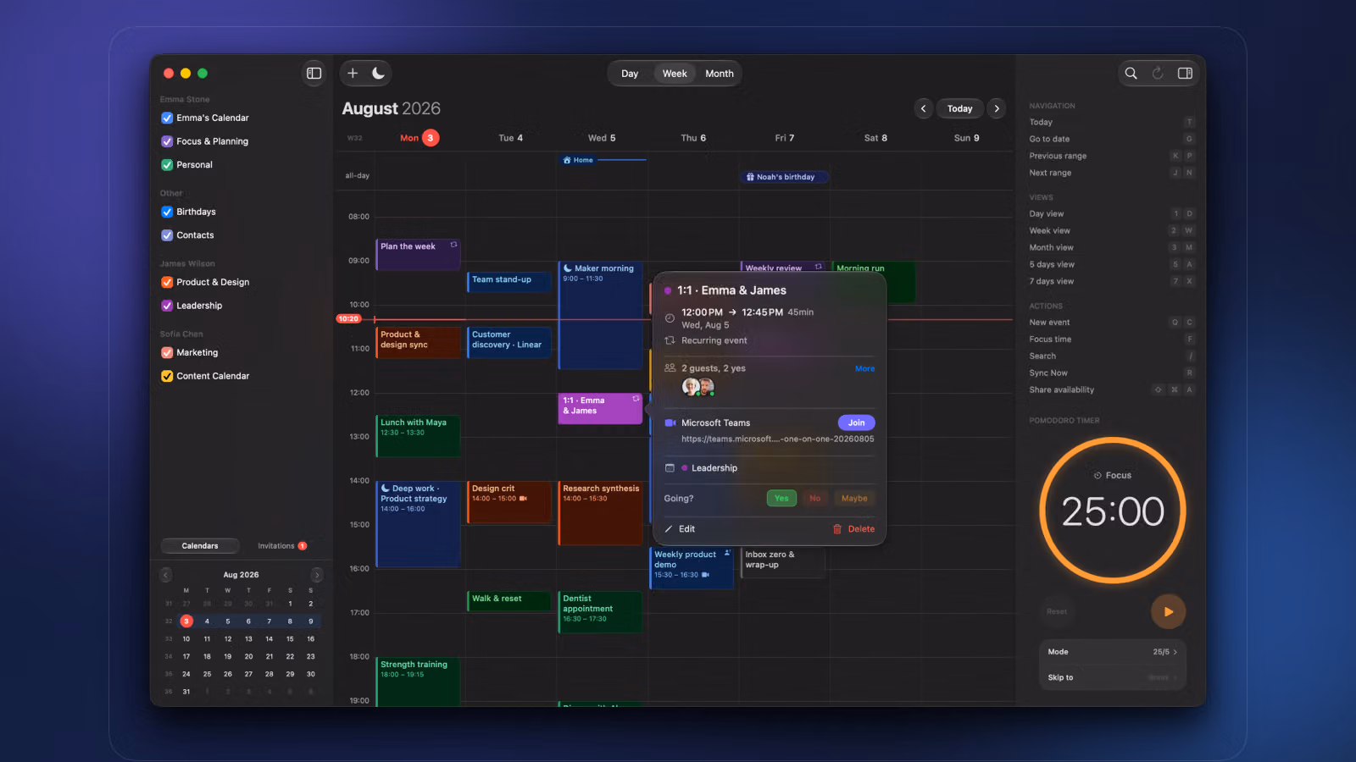Click the sync refresh icon
The width and height of the screenshot is (1356, 762).
click(x=1158, y=73)
